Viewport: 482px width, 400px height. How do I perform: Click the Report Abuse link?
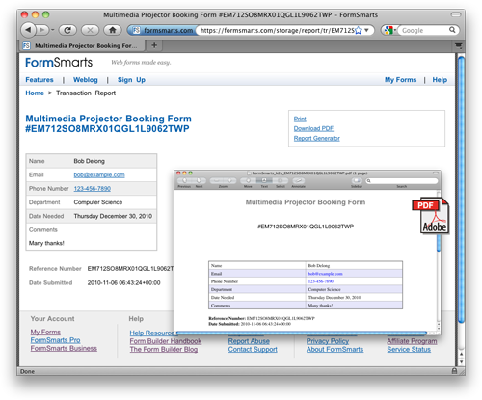(x=249, y=341)
